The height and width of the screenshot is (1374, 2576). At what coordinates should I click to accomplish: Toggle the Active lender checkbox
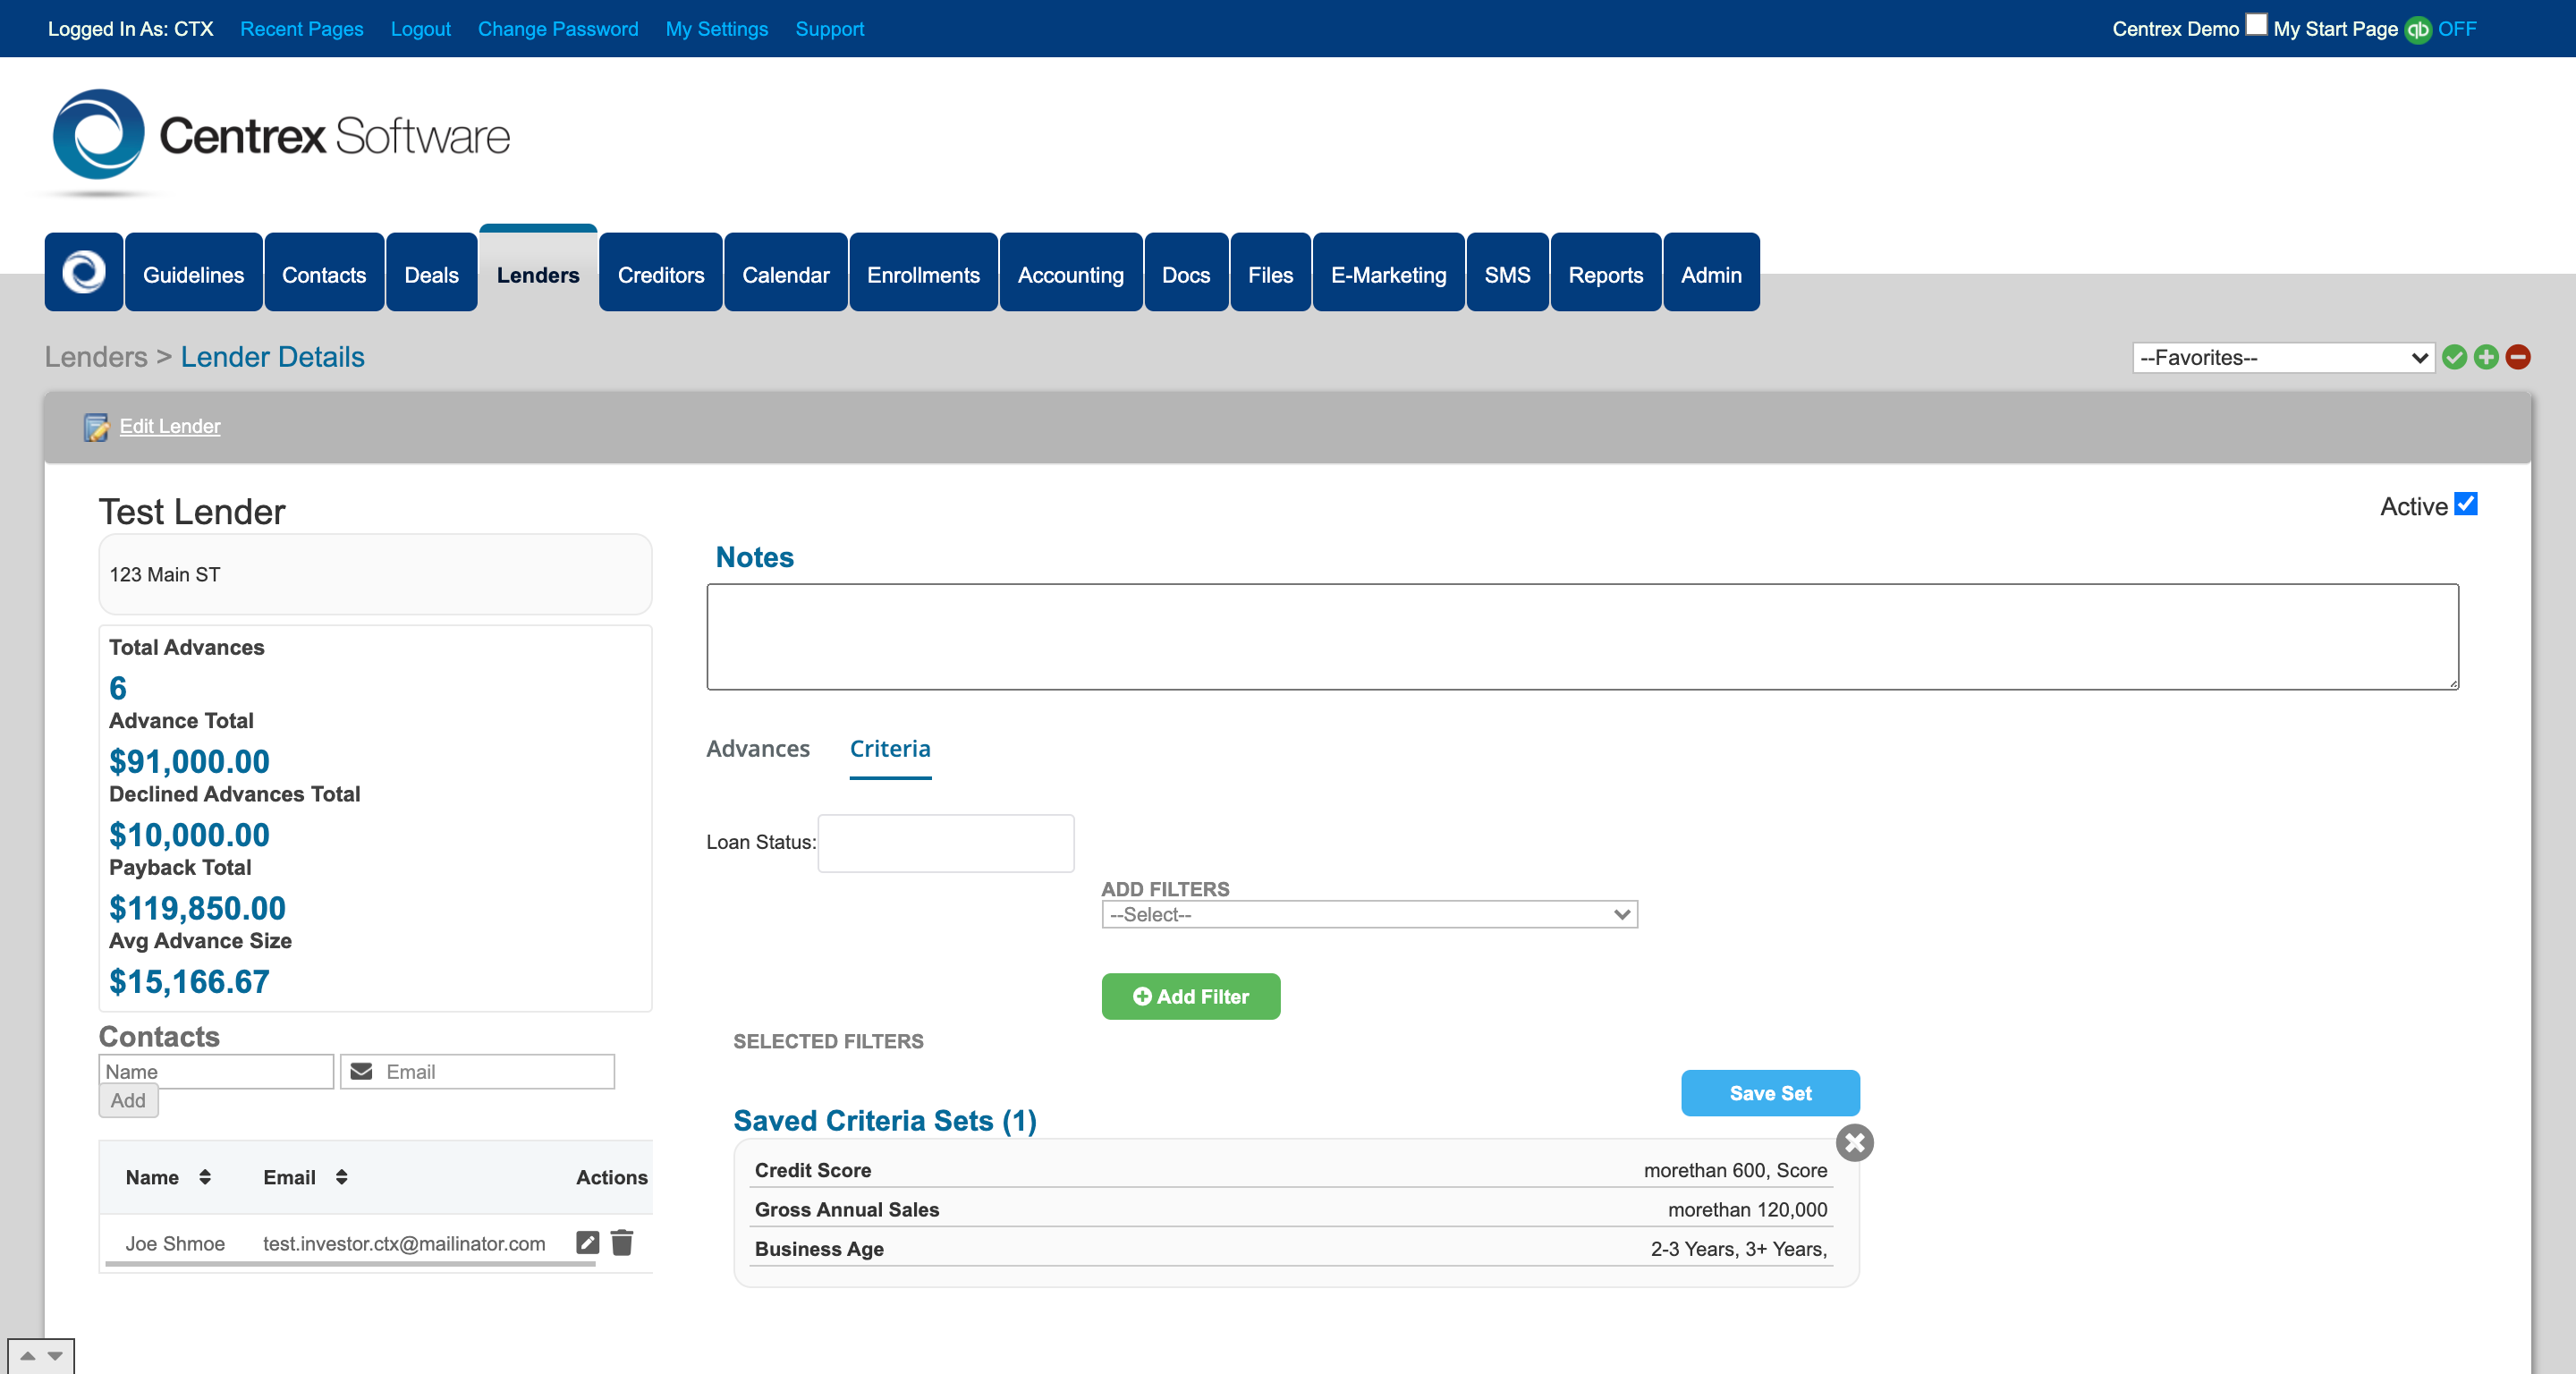[x=2466, y=504]
